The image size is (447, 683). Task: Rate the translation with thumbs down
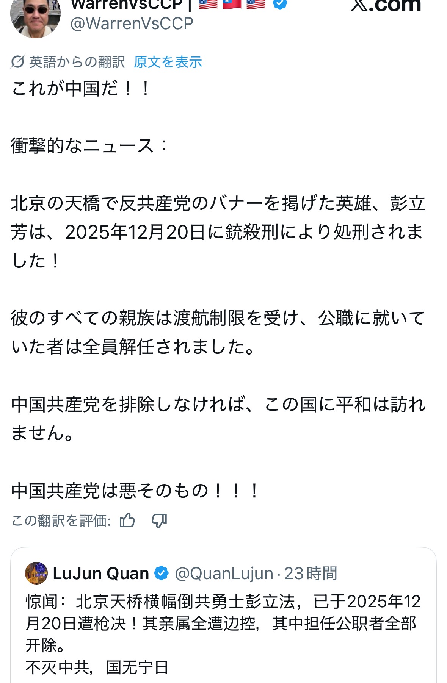[159, 520]
